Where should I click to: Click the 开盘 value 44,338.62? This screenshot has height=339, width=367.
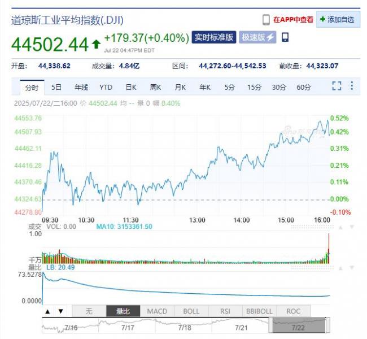54,66
